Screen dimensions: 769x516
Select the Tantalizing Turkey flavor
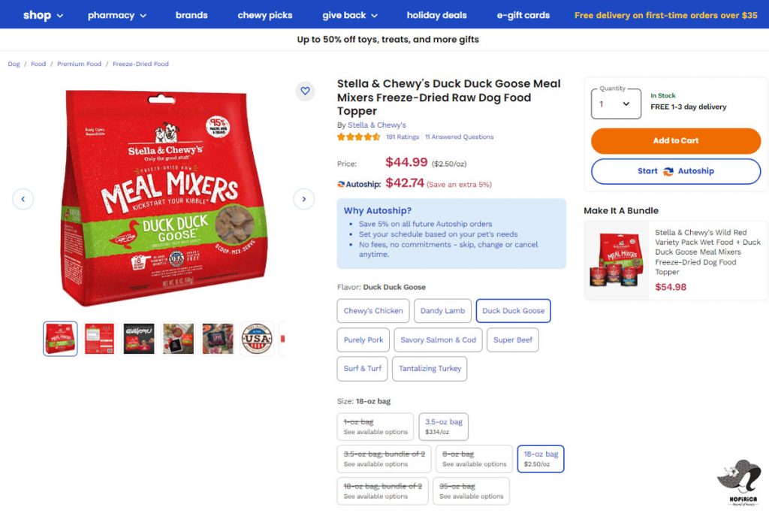430,369
